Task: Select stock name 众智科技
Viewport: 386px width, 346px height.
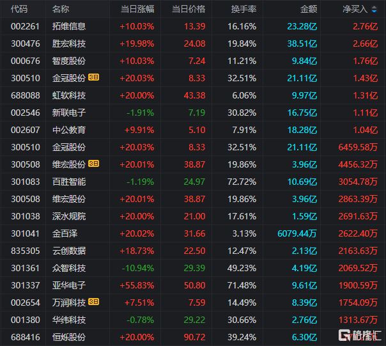Action: tap(69, 268)
